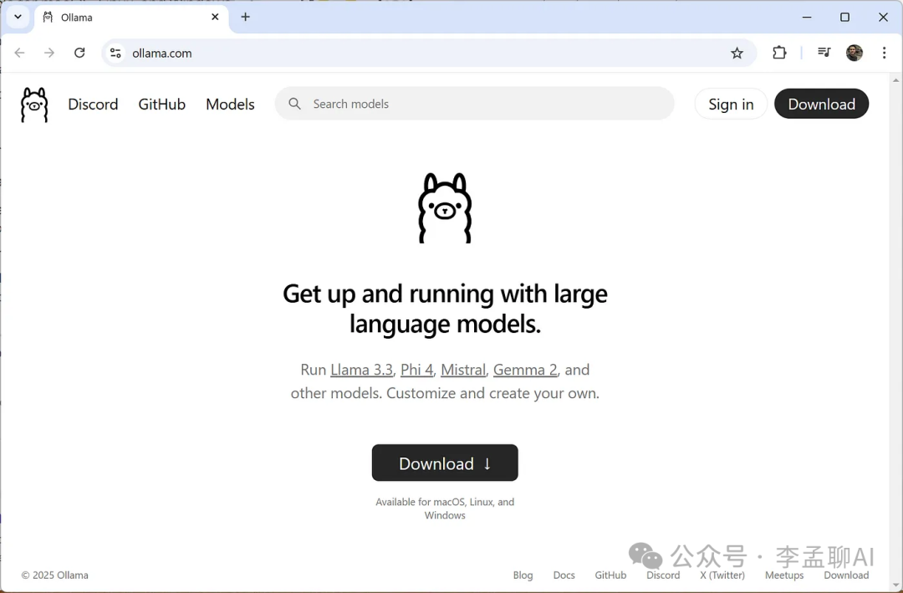Screen dimensions: 903x593
Task: Click the 'Get up and running' headline
Action: [x=445, y=309]
